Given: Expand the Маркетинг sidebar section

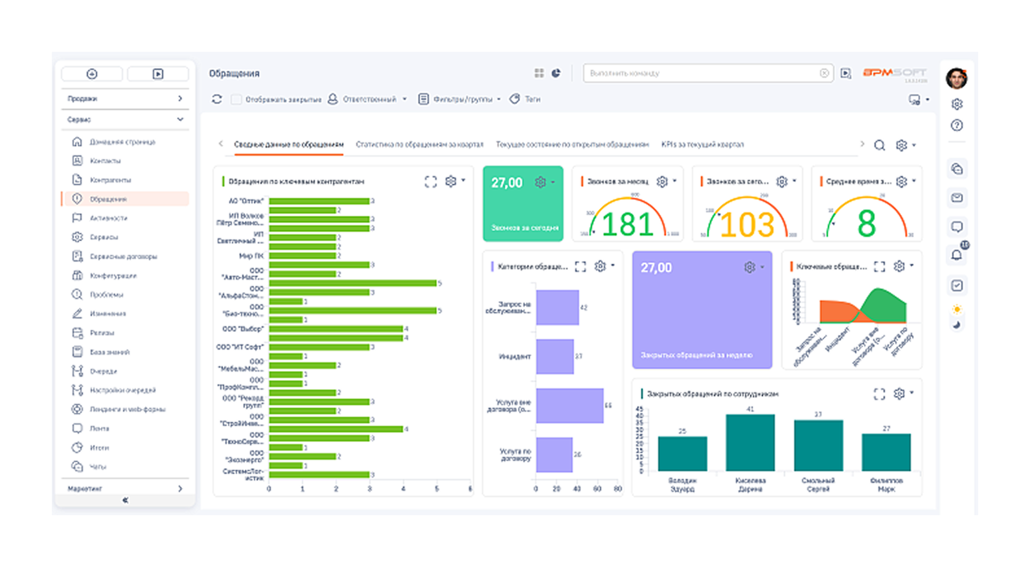Looking at the screenshot, I should [125, 489].
